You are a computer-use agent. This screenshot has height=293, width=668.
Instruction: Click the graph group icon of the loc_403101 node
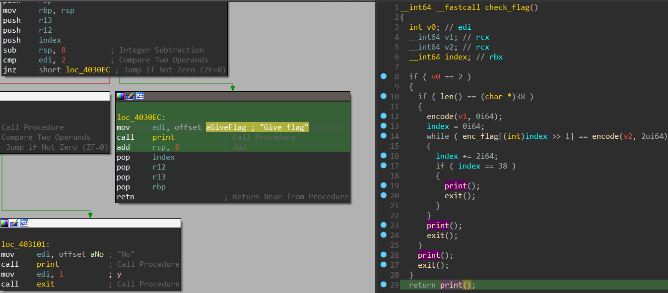click(24, 223)
